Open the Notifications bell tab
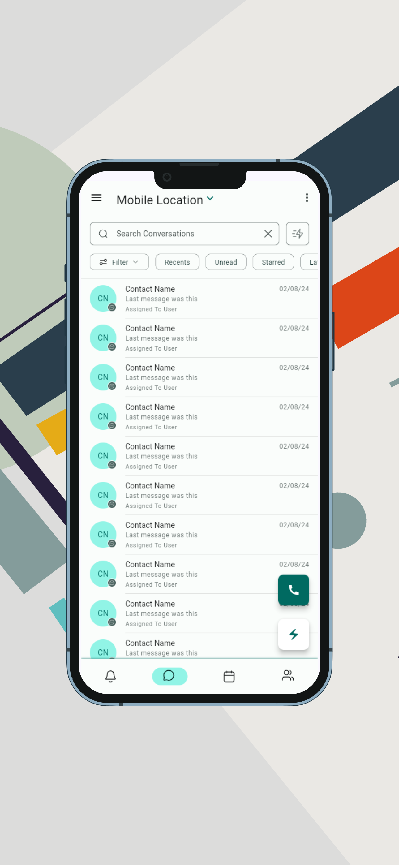This screenshot has width=399, height=865. [110, 676]
